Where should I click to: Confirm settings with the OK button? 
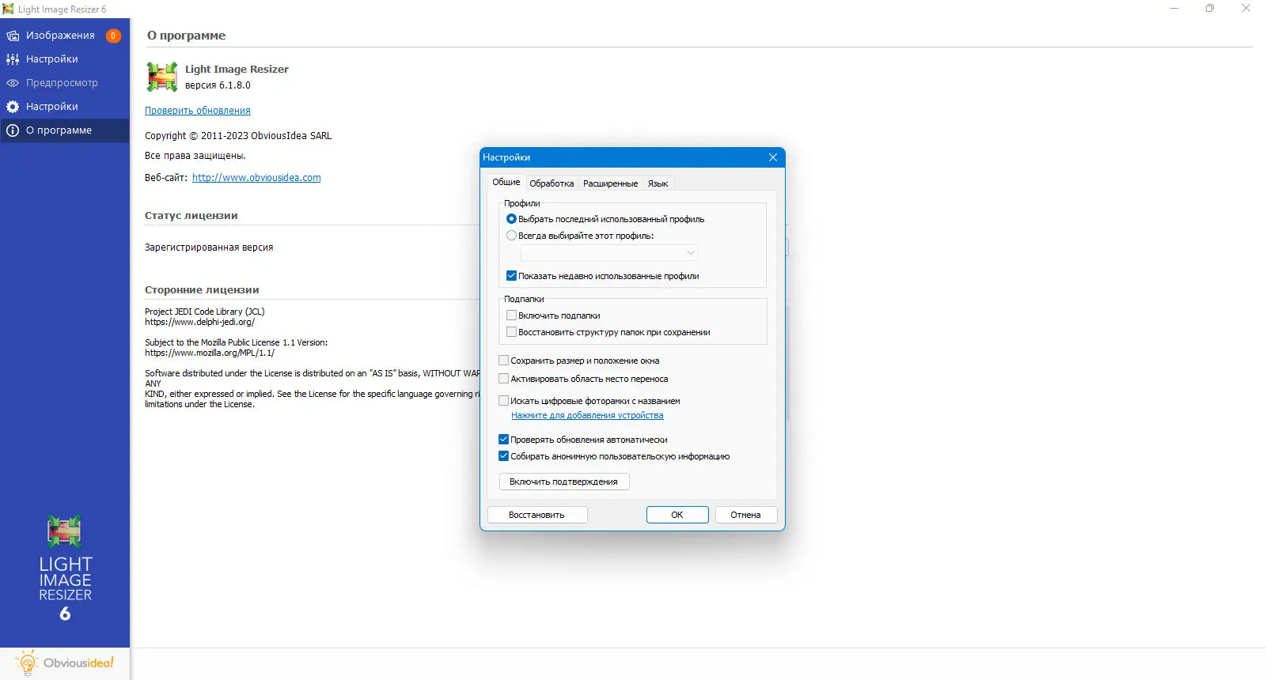coord(677,515)
